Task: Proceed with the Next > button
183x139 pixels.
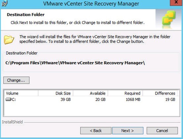Action: click(128, 131)
